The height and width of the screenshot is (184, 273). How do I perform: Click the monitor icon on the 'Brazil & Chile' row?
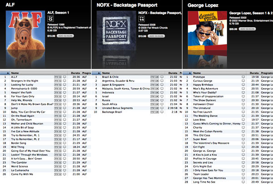(162, 78)
